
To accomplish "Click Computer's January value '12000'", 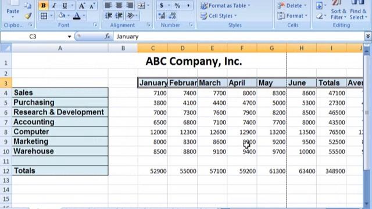I will click(153, 132).
